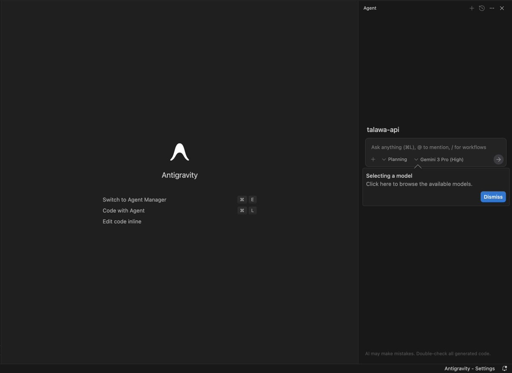Open the Planning mode dropdown
This screenshot has height=373, width=512.
click(x=395, y=159)
